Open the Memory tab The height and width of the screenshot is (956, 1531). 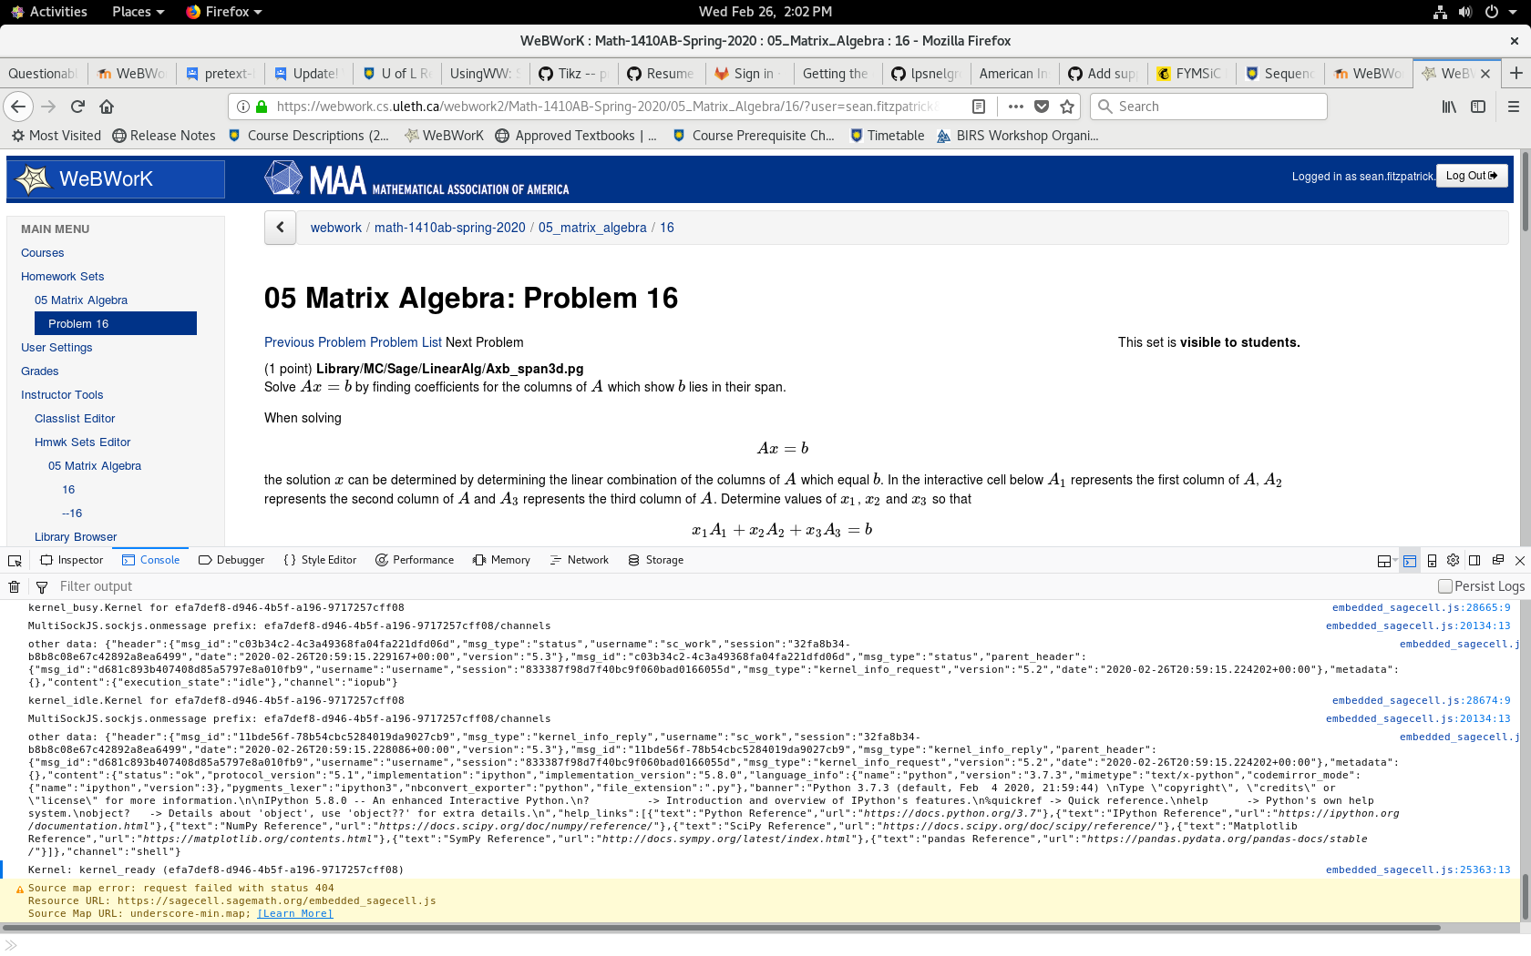pos(501,560)
